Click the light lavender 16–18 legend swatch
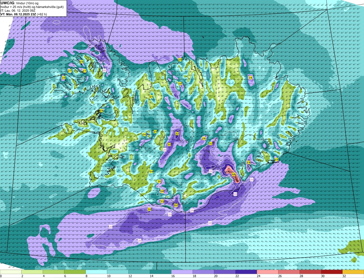This screenshot has height=278, width=364. coord(182,272)
